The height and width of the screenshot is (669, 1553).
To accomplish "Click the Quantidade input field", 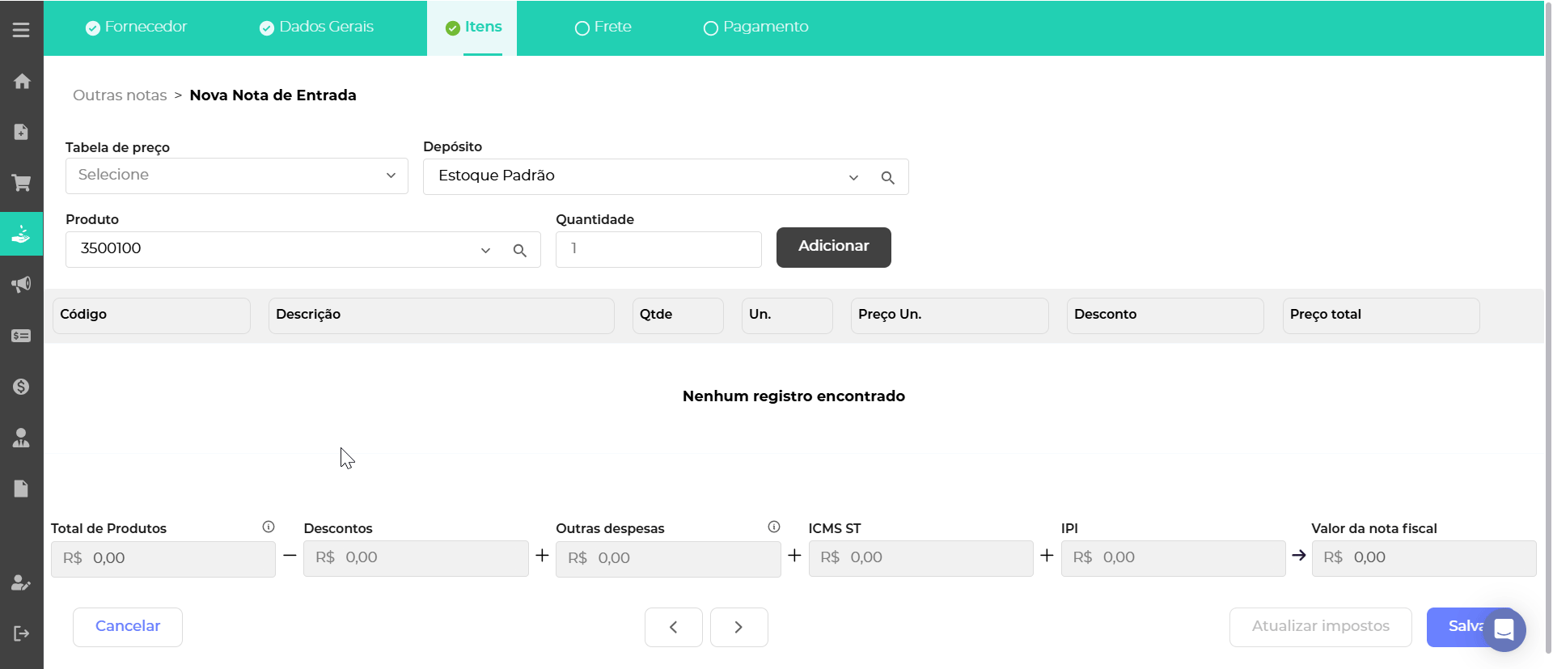I will (658, 249).
